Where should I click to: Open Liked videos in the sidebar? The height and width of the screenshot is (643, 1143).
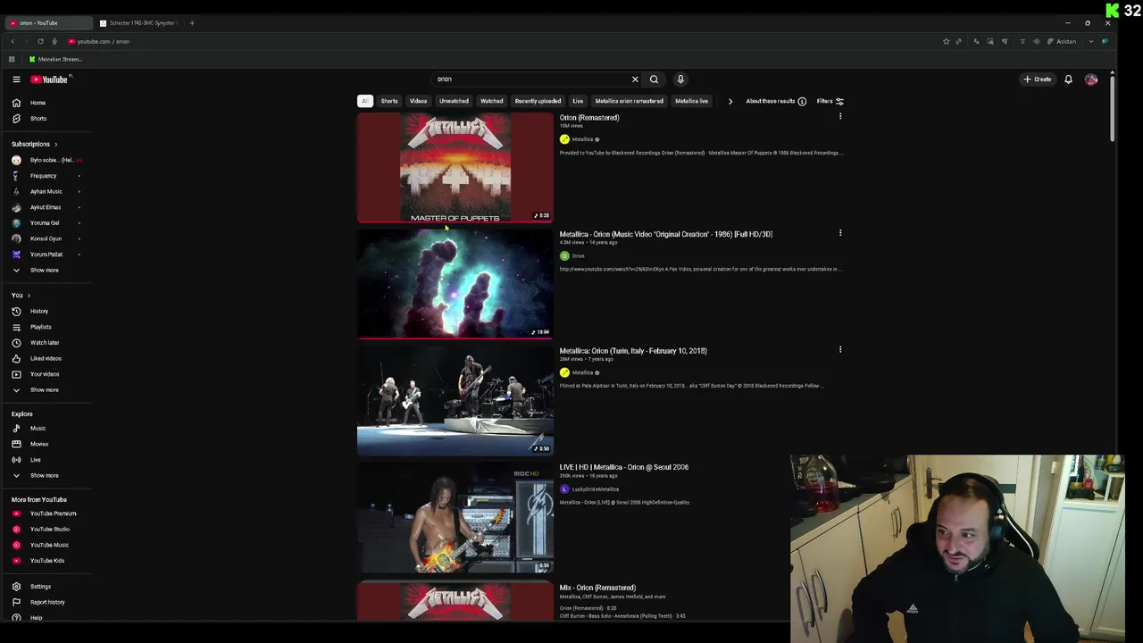(46, 358)
